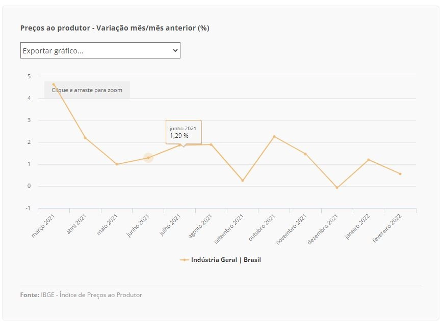Click the setembro 2021 data point
Screen dimensions: 444x324
[243, 181]
